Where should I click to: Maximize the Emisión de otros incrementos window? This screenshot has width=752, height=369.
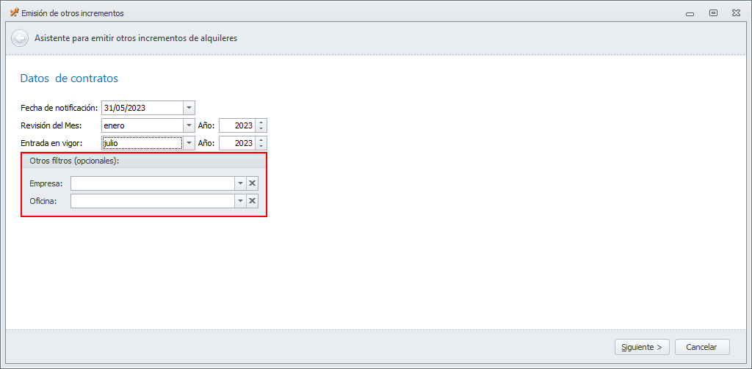tap(713, 13)
